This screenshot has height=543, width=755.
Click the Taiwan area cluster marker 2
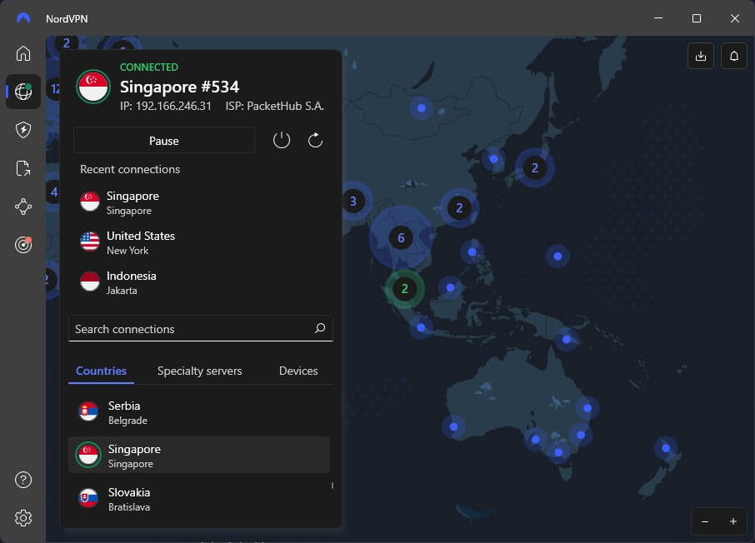[x=459, y=208]
